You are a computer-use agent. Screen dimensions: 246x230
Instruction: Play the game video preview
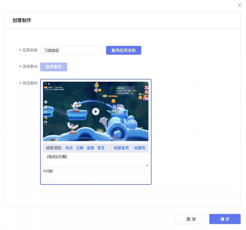click(96, 112)
